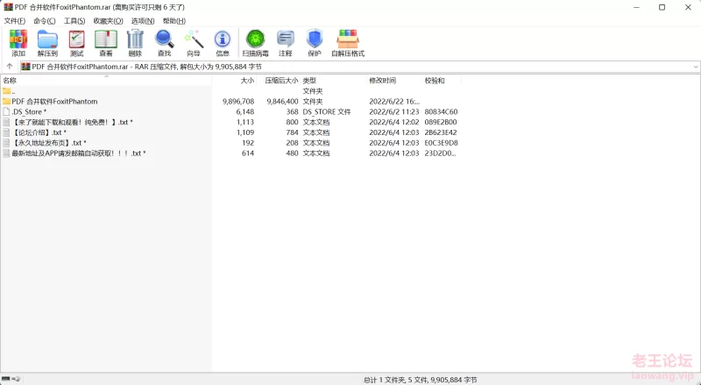Open the 工具(S) menu
This screenshot has width=701, height=385.
point(74,21)
